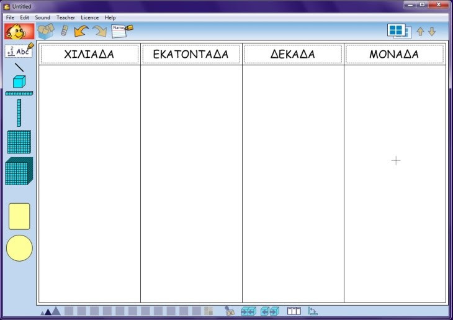This screenshot has width=453, height=320.
Task: Choose the diagonal line drawing tool
Action: tap(19, 67)
